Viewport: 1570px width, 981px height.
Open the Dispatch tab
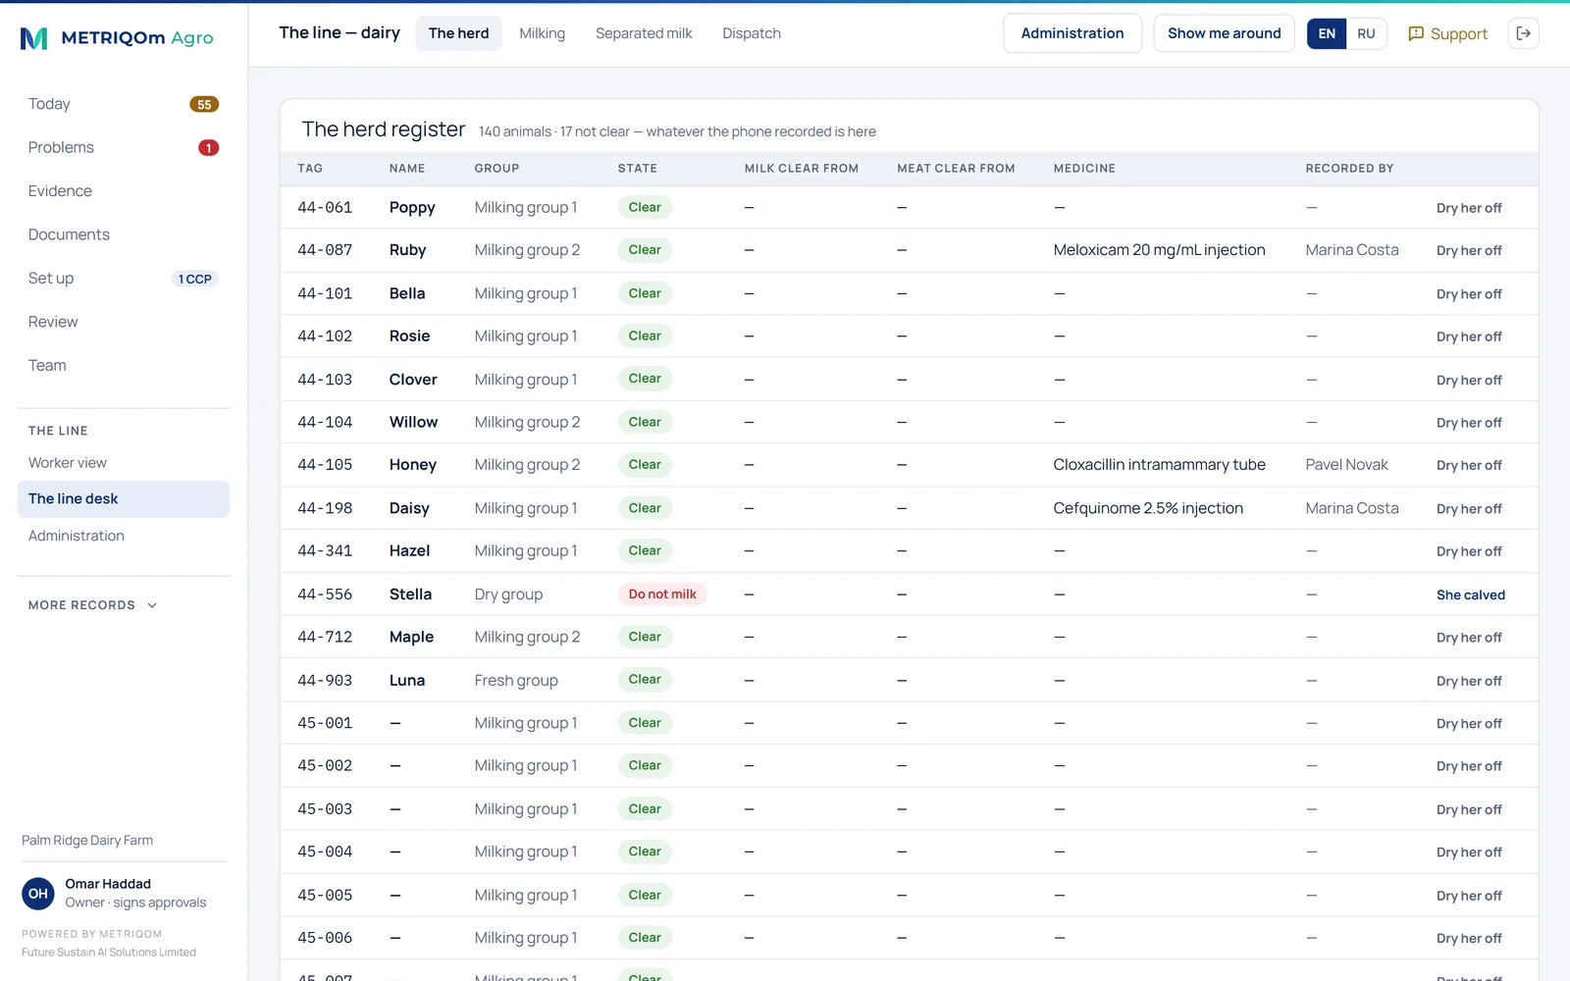click(752, 33)
